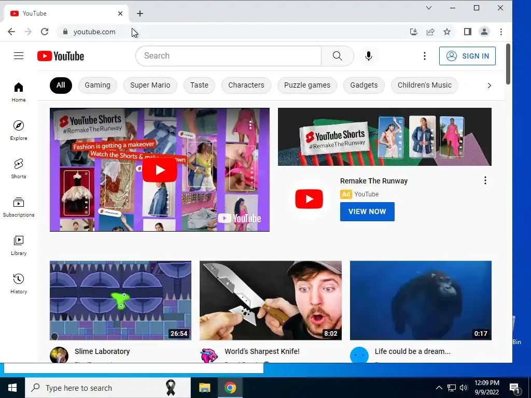531x398 pixels.
Task: Select the Gadgets filter chip
Action: coord(364,86)
